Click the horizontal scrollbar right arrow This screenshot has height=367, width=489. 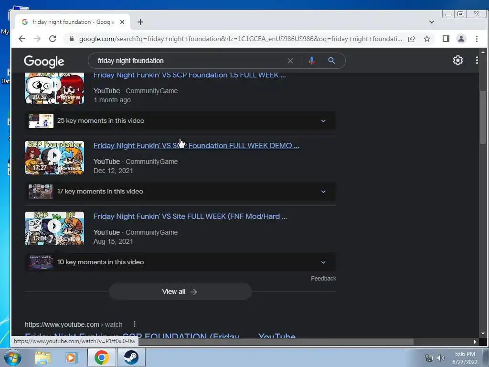coord(475,342)
